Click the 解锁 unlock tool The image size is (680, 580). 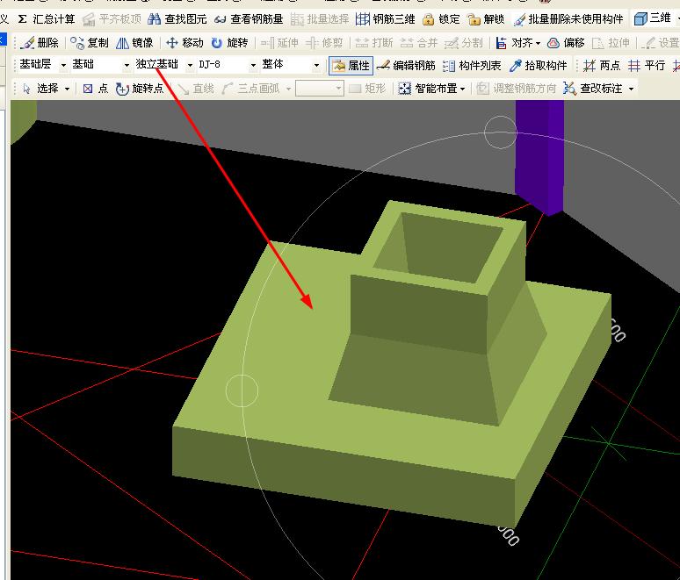(x=486, y=19)
